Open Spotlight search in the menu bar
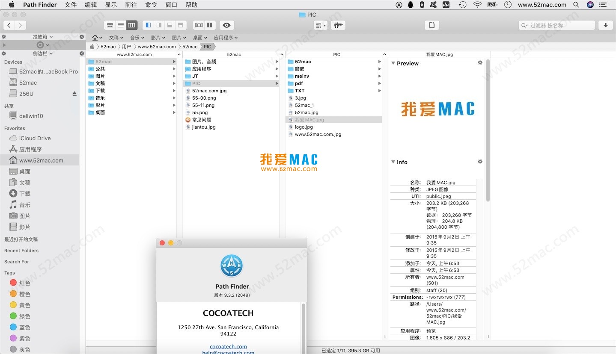 pos(576,5)
